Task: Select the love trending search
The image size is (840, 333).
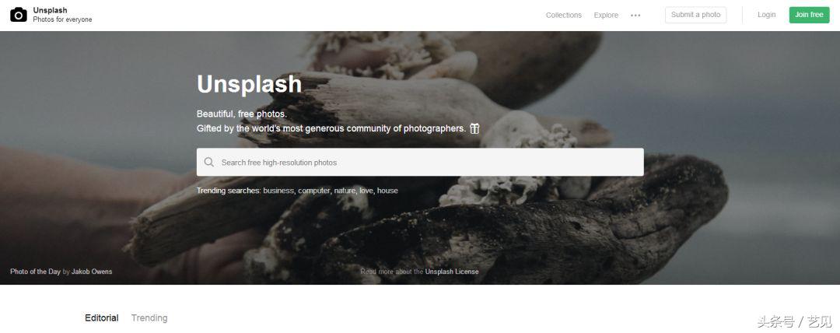Action: tap(366, 191)
